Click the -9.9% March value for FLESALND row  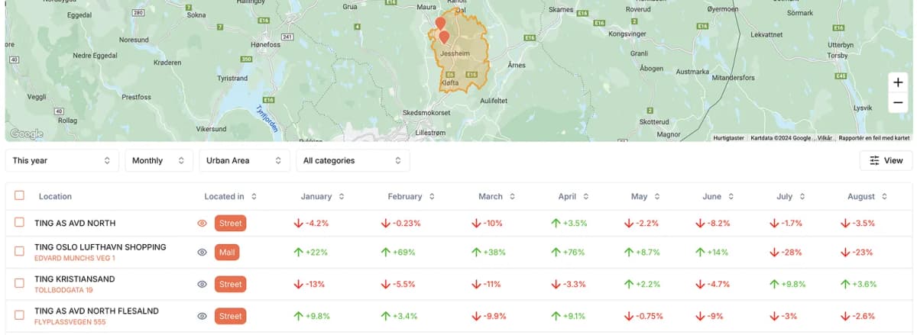[489, 316]
